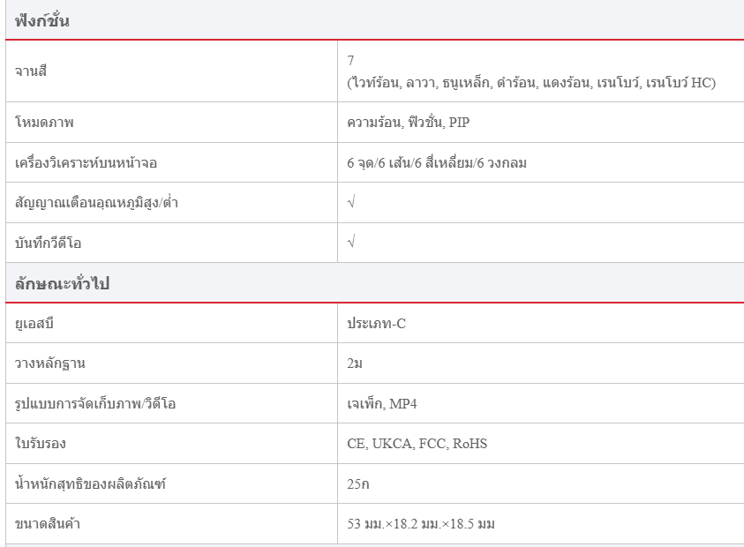
Task: Select the จานสี row label
Action: [31, 71]
